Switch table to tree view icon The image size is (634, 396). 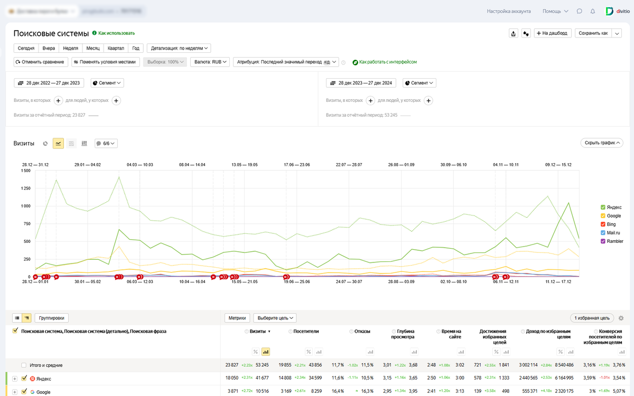26,318
